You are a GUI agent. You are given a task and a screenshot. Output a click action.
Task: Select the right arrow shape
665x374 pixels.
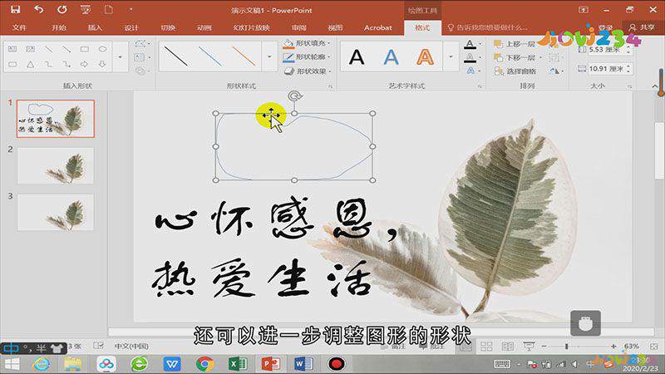pos(85,65)
